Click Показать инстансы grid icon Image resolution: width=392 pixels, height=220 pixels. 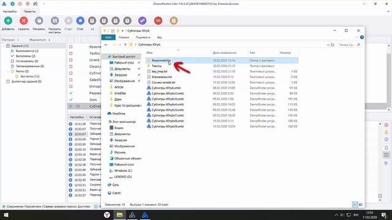(55, 21)
